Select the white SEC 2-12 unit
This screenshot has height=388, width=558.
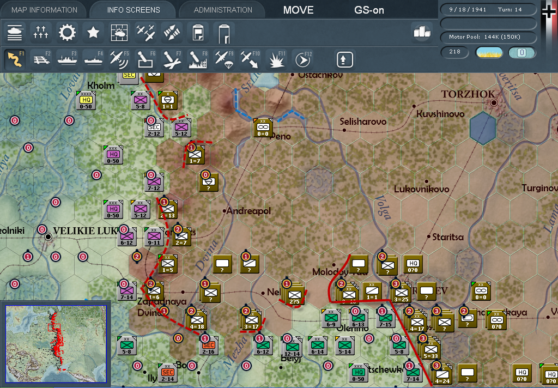click(x=154, y=128)
